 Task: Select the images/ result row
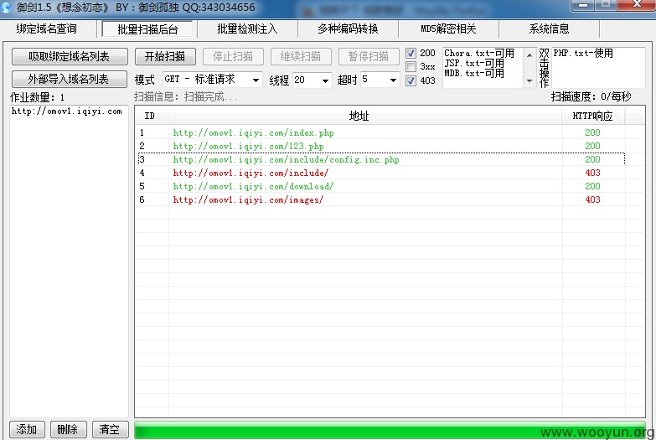click(380, 199)
